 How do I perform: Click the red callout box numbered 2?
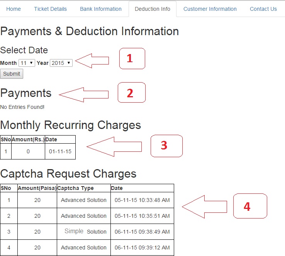131,93
